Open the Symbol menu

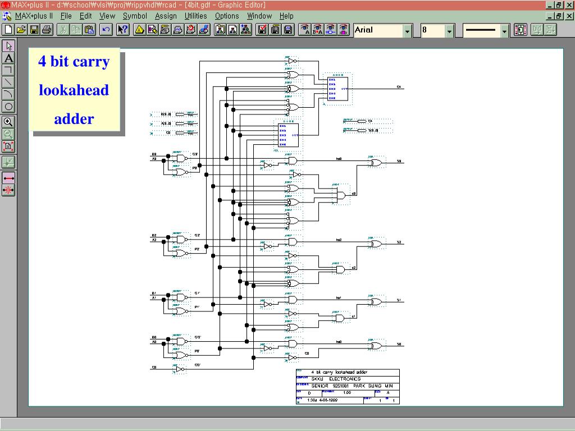click(135, 16)
